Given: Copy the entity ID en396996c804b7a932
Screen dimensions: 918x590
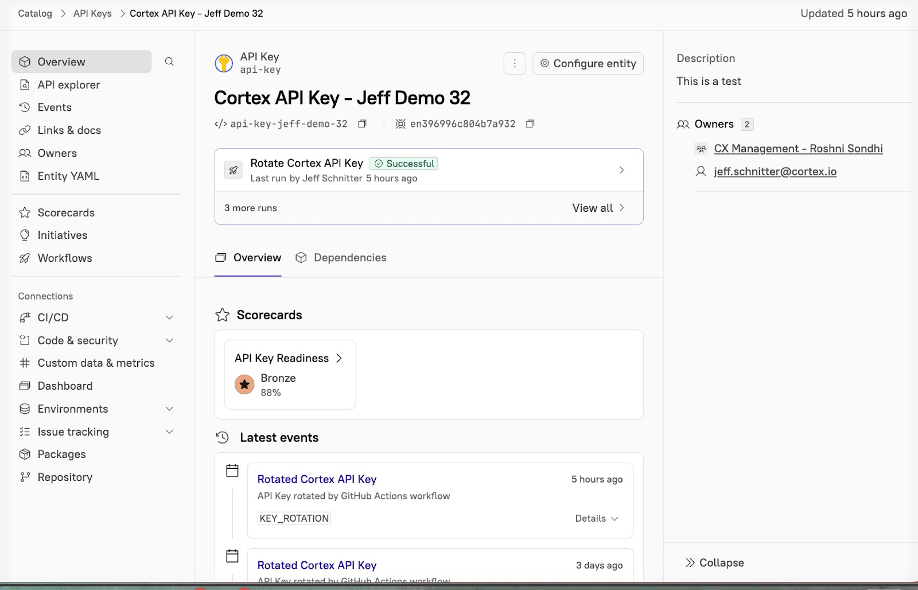Looking at the screenshot, I should click(x=530, y=124).
